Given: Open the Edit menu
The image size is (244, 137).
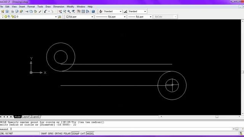Looking at the screenshot, I should [x=7, y=7].
